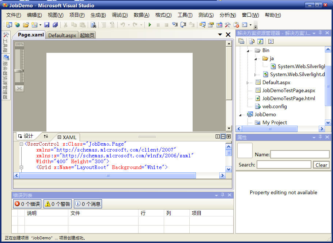Toggle the warnings filter button
333x243 pixels.
tap(57, 204)
